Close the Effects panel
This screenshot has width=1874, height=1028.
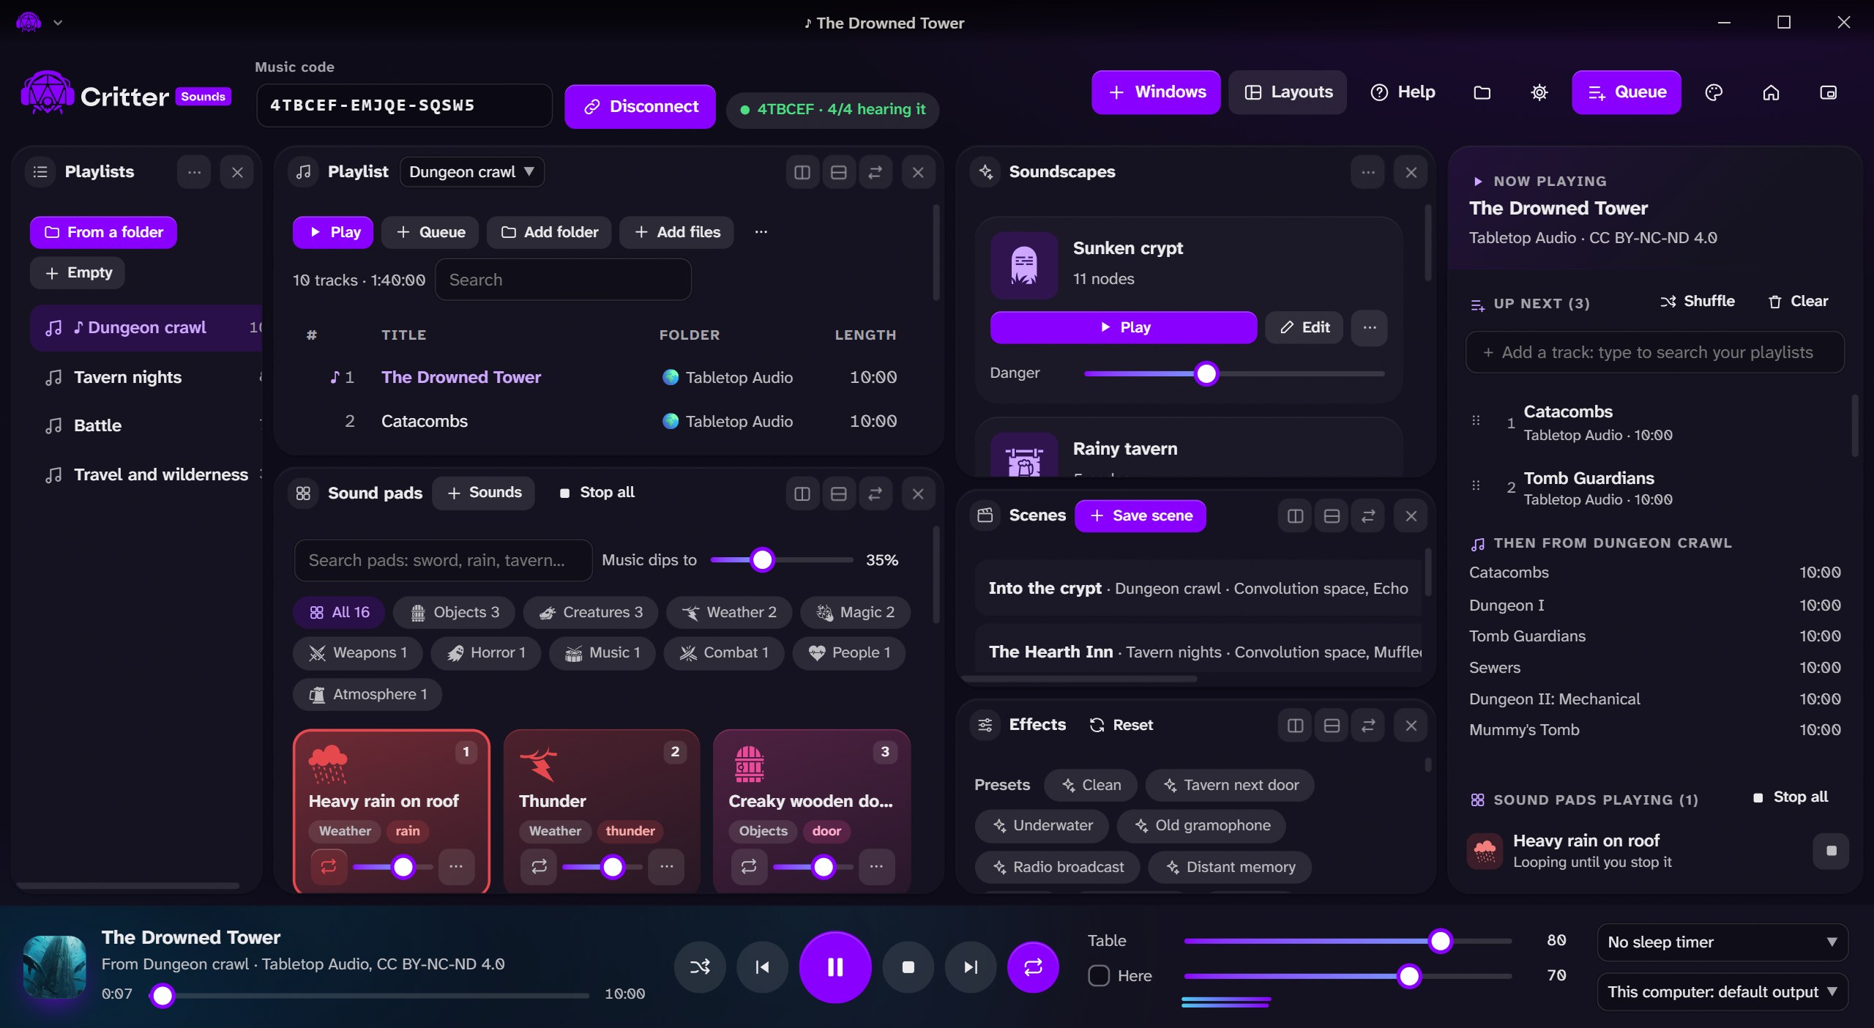tap(1411, 725)
